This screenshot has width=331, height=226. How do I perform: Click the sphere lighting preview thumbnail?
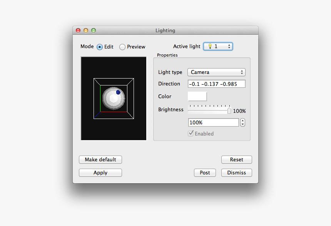(x=114, y=98)
